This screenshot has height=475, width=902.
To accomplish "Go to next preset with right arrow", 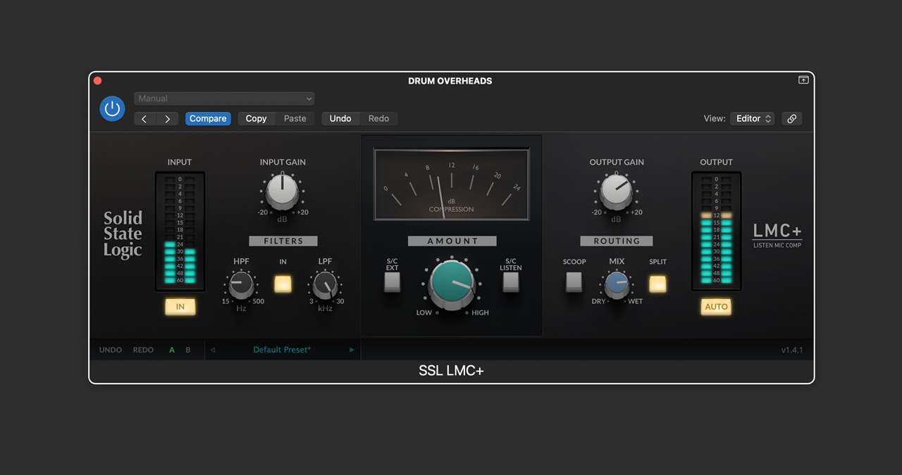I will coord(167,119).
